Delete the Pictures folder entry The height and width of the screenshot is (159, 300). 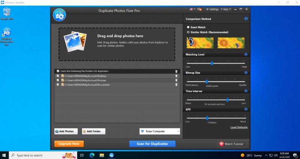pos(176,80)
